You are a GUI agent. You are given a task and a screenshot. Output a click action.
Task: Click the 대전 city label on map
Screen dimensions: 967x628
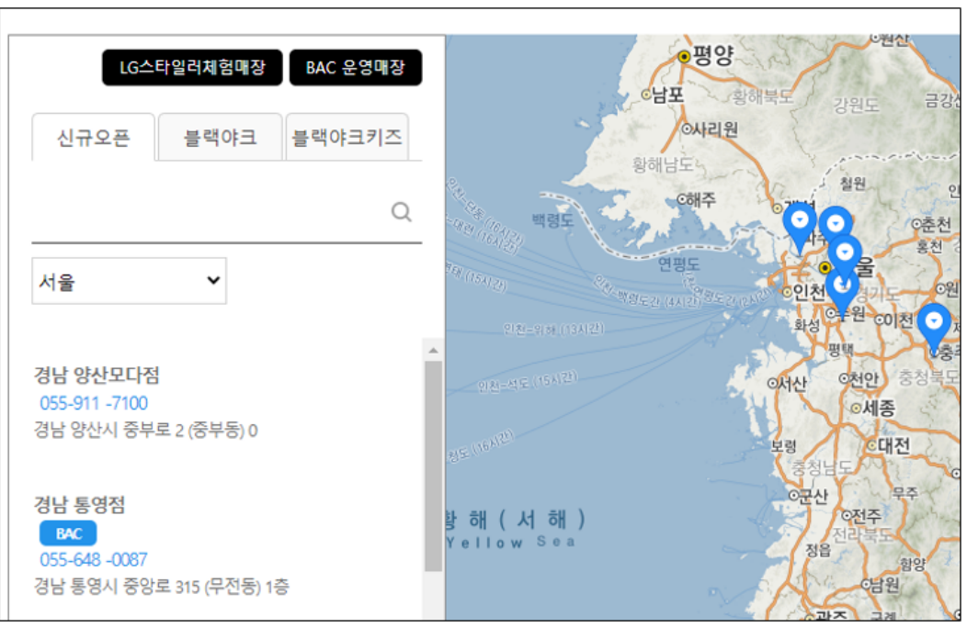point(893,445)
